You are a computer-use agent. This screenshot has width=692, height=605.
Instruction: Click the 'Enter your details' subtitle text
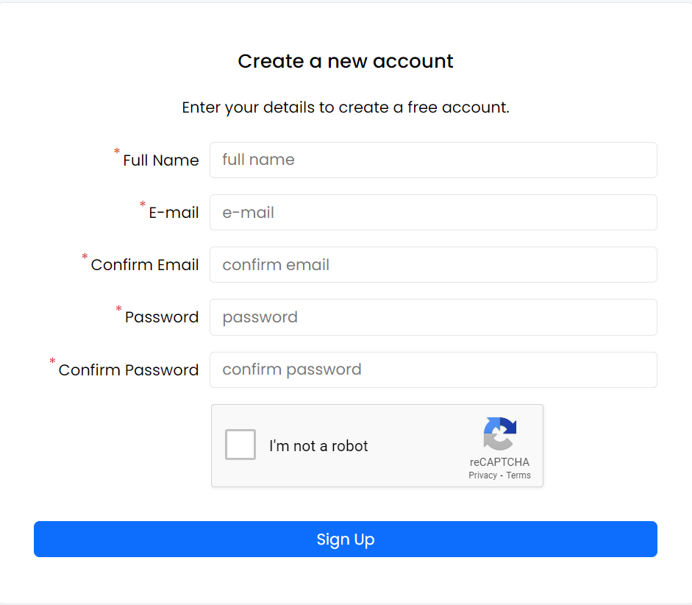[x=345, y=107]
